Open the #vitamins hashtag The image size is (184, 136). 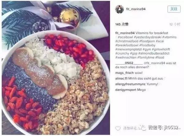pos(169,37)
